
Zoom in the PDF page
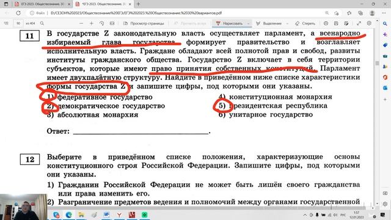point(92,23)
